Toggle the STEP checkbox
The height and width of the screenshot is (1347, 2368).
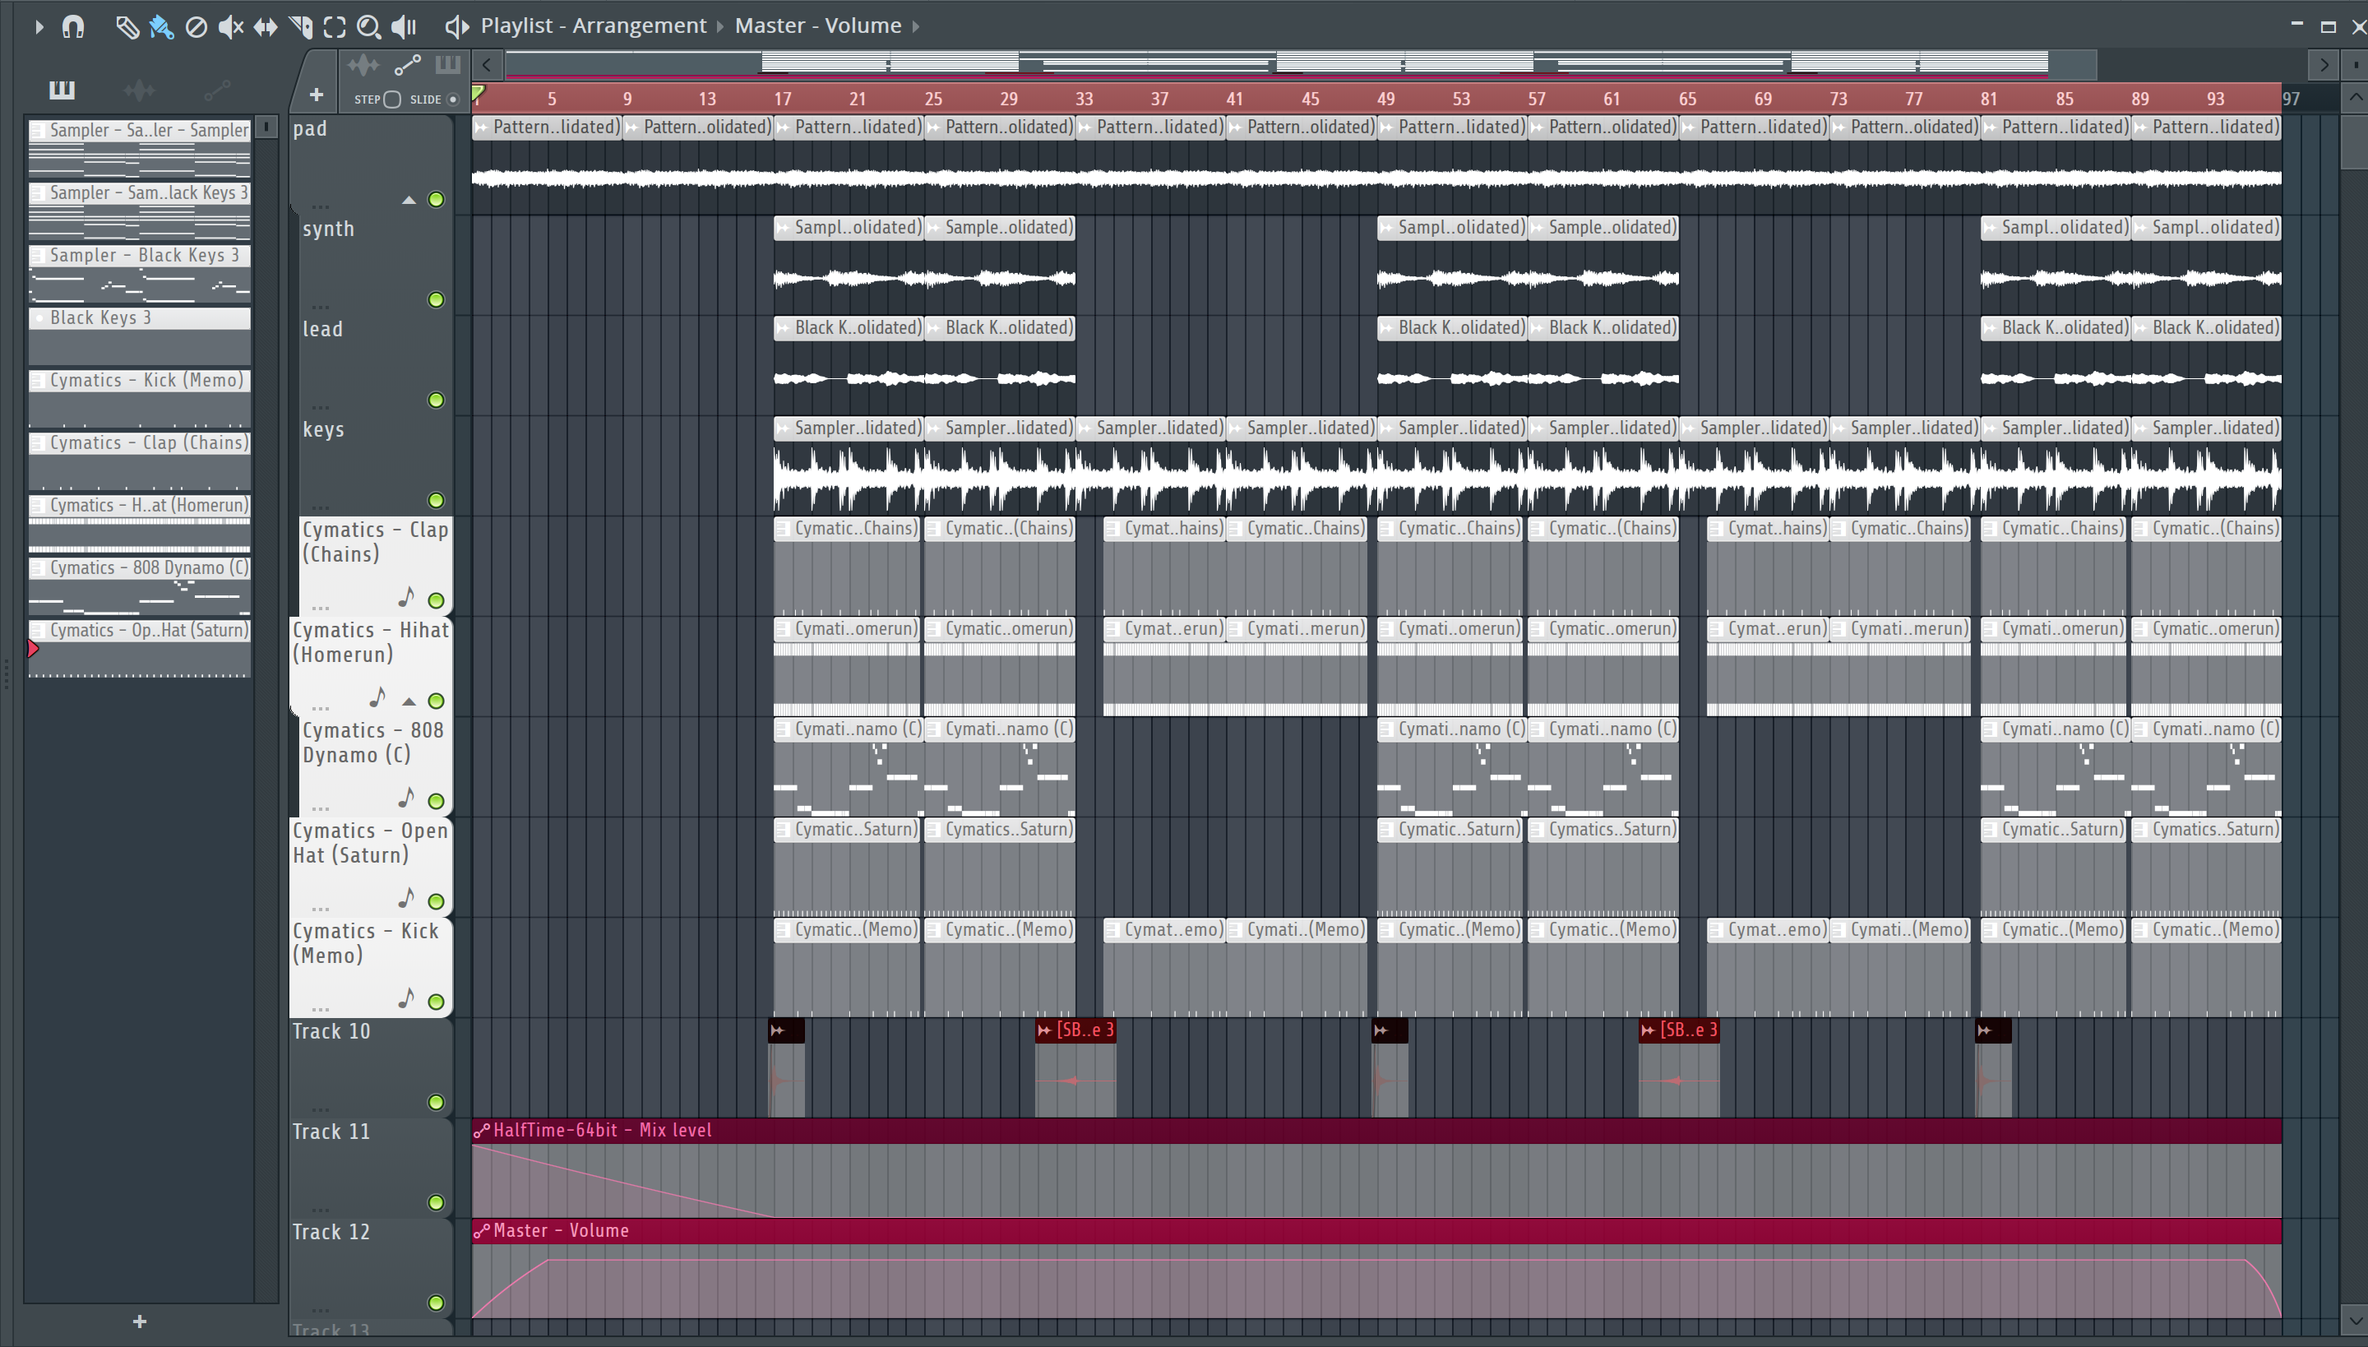[392, 100]
